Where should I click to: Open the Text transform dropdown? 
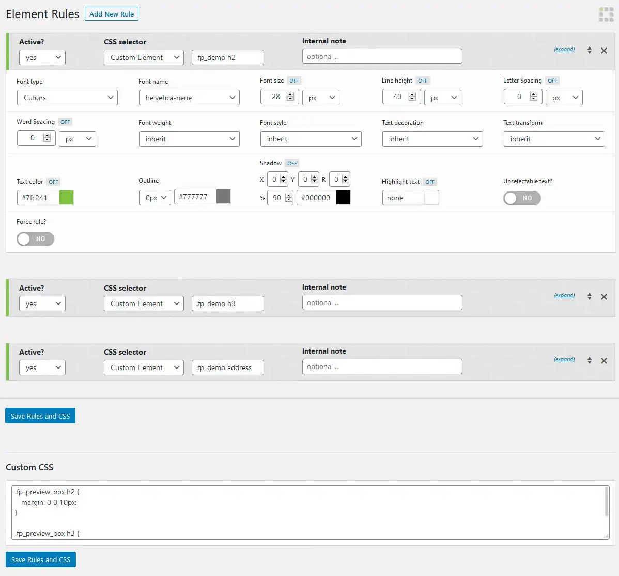tap(554, 139)
